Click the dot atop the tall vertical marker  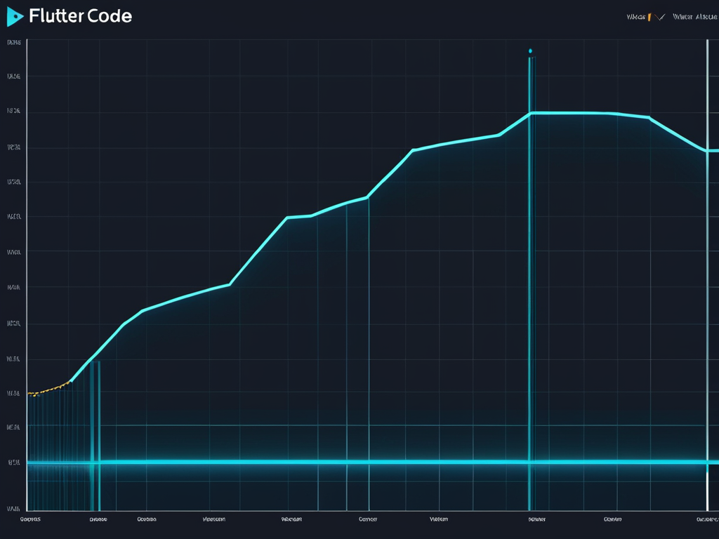click(x=530, y=51)
